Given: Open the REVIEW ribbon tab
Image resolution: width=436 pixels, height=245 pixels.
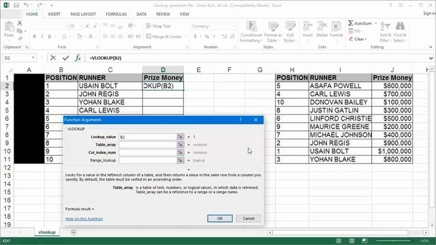Looking at the screenshot, I should (163, 14).
